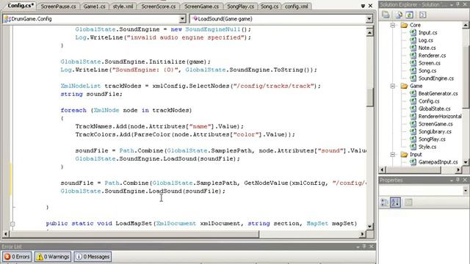The height and width of the screenshot is (264, 470).
Task: Open the config.xml tab
Action: pyautogui.click(x=296, y=7)
